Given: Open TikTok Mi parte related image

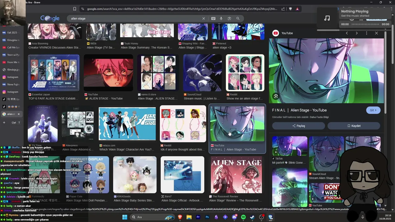Looking at the screenshot, I should click(x=289, y=146).
